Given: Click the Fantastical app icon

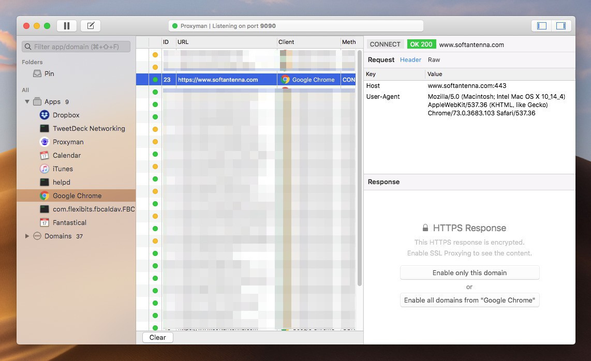Looking at the screenshot, I should [x=45, y=222].
